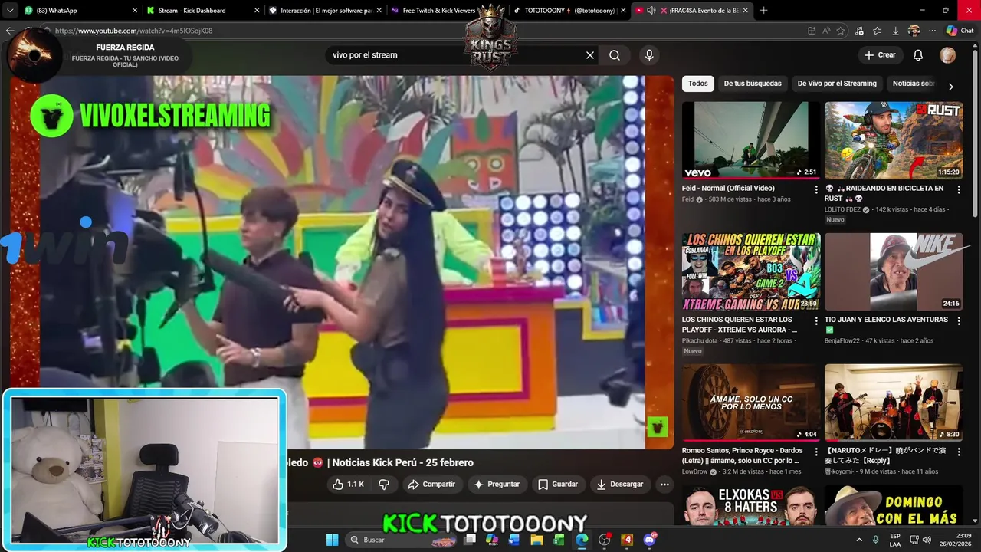Dislike the video with thumbs down
Viewport: 981px width, 552px height.
[385, 485]
